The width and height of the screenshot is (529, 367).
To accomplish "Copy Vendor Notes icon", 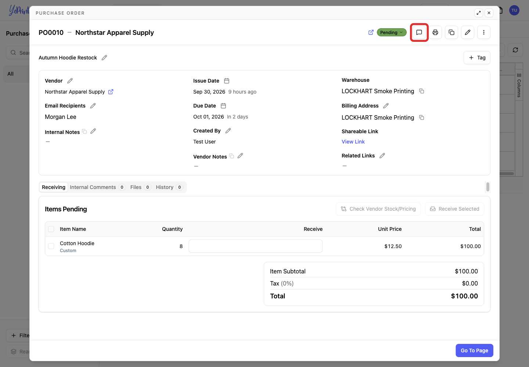I will [231, 156].
